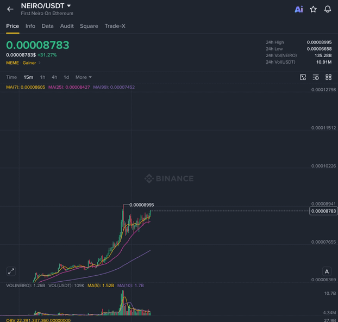Click the 24h Low value 0.00006658

(x=319, y=49)
